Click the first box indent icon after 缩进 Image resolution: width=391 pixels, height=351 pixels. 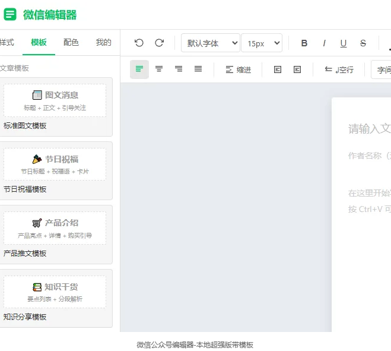coord(278,69)
